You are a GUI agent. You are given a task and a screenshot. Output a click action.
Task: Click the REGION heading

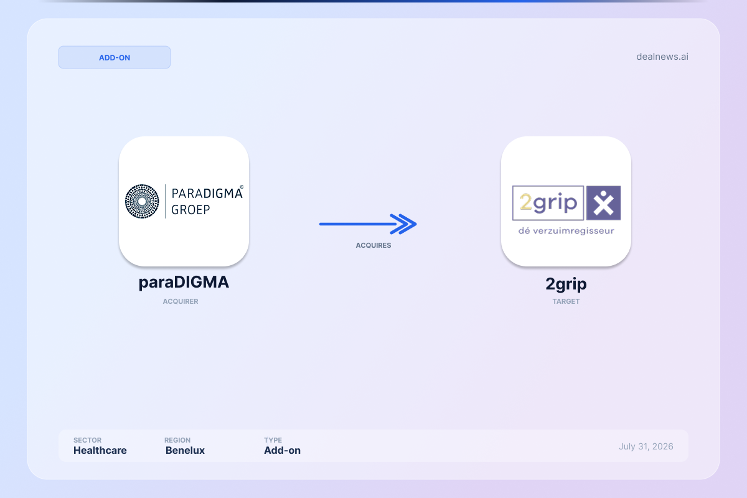tap(177, 440)
